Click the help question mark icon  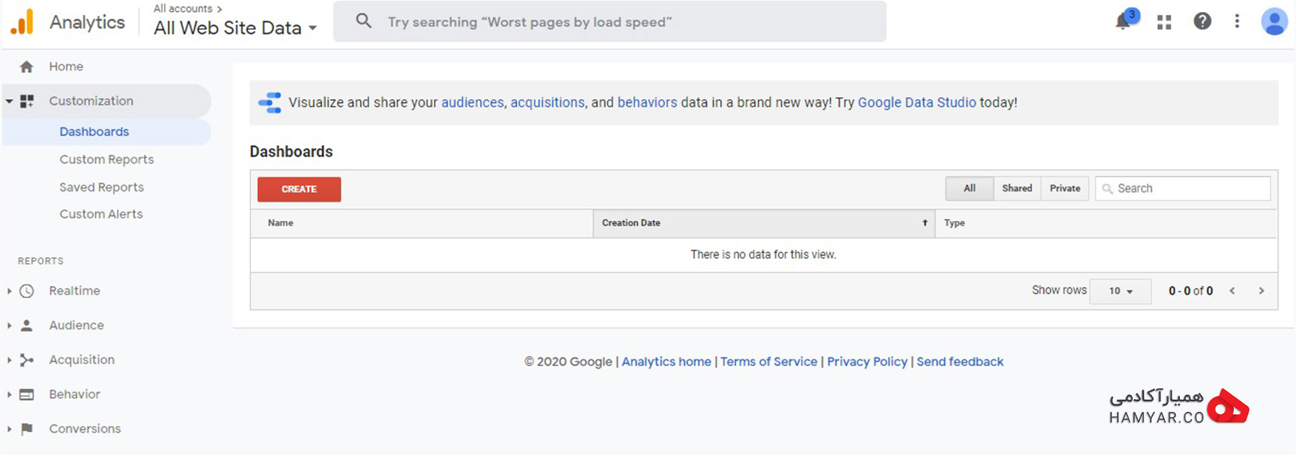[1202, 21]
